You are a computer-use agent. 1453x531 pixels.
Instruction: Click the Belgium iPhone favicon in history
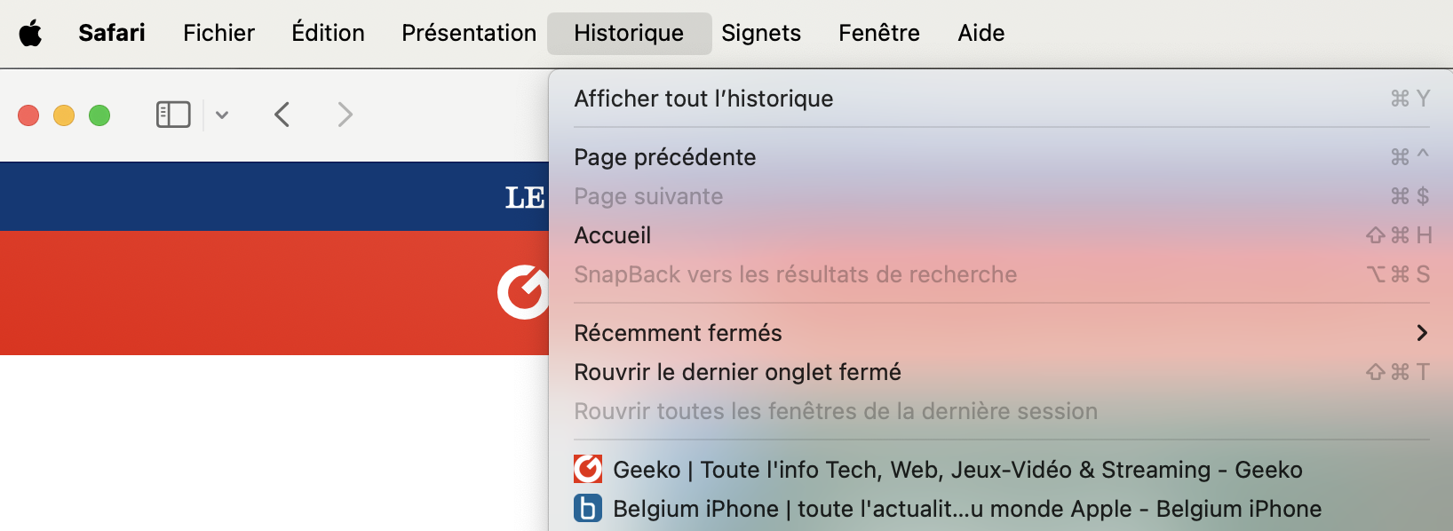588,508
